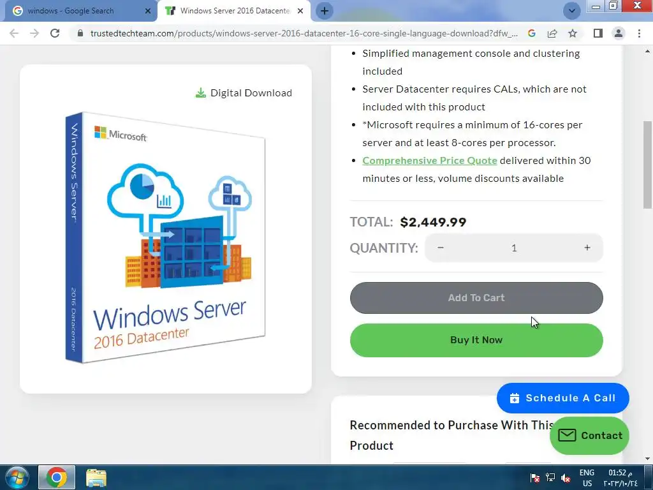The height and width of the screenshot is (490, 653).
Task: Open the Windows Start menu
Action: (x=17, y=477)
